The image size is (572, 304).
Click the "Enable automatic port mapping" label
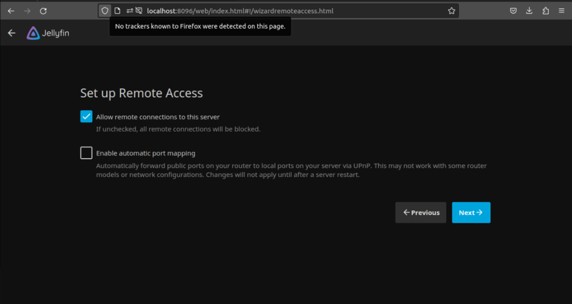[x=146, y=153]
